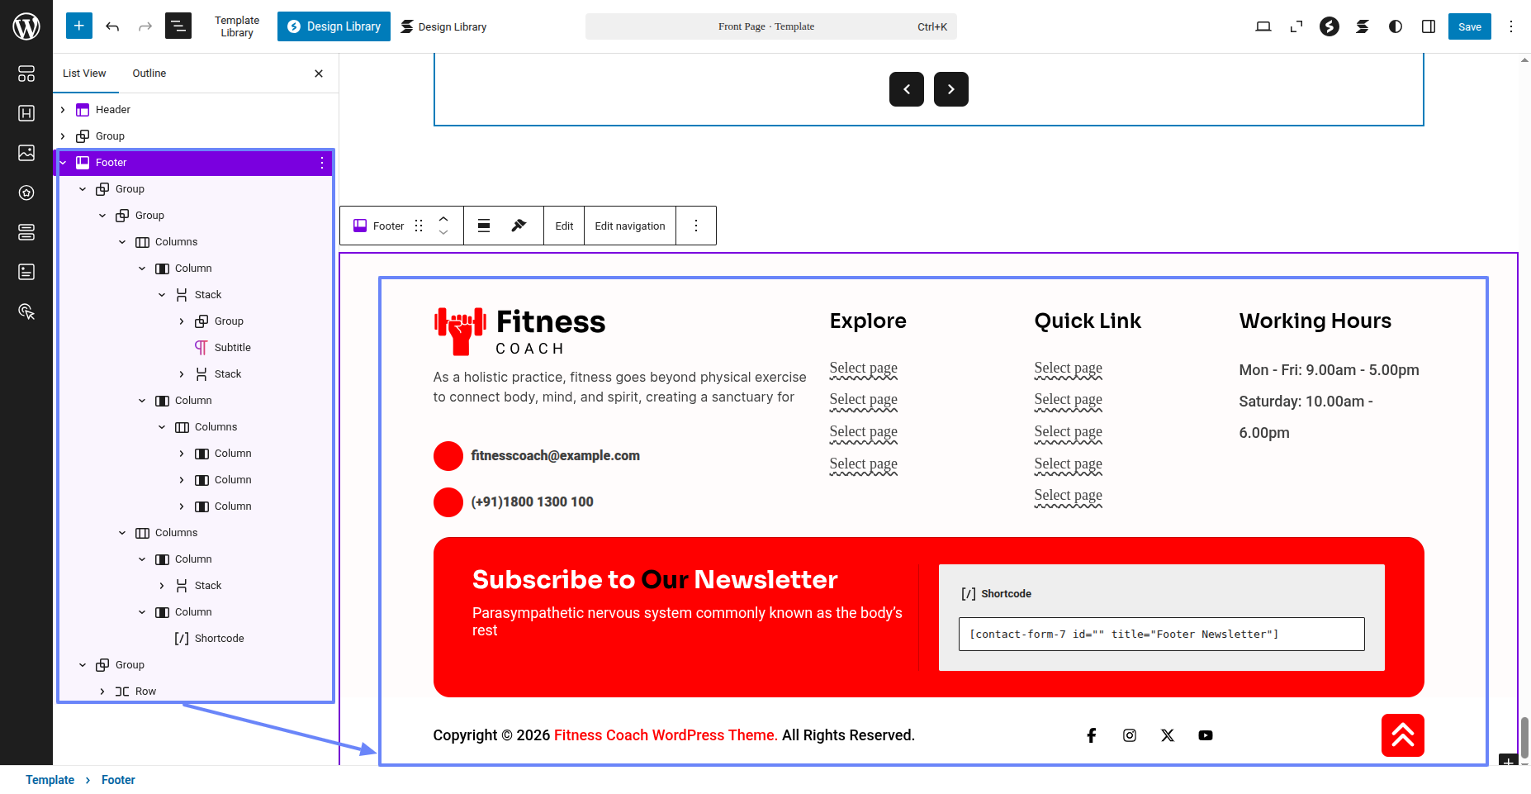The image size is (1531, 794).
Task: Click the WordPress logo icon
Action: pos(26,26)
